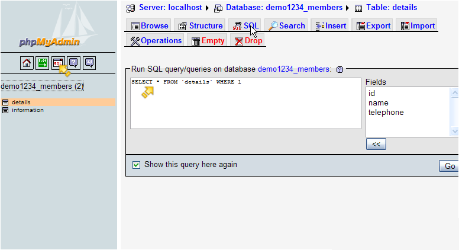459x250 pixels.
Task: Select the details table in sidebar
Action: [21, 102]
